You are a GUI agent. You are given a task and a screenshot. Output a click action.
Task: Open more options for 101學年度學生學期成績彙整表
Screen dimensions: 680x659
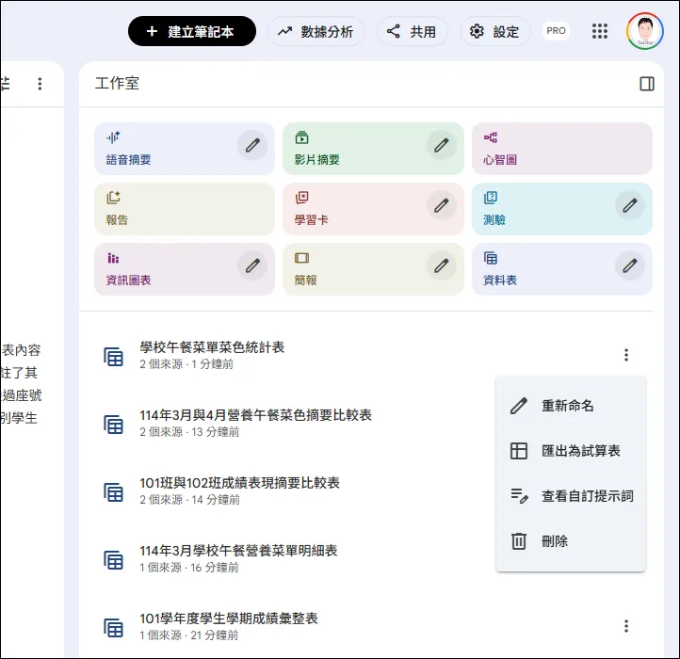pyautogui.click(x=626, y=626)
